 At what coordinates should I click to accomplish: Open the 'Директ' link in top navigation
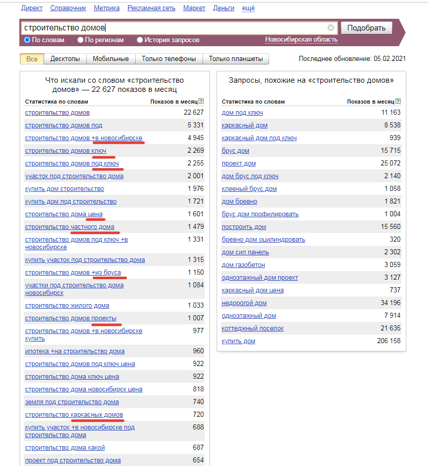click(x=32, y=8)
